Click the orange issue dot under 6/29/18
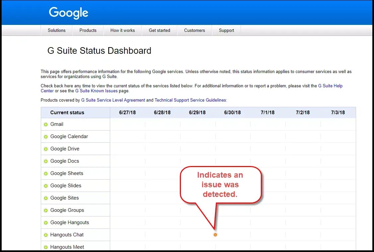The height and width of the screenshot is (252, 374). pos(215,234)
